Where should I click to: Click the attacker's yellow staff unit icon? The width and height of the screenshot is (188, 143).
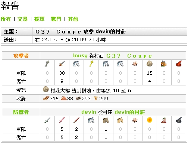(x=91, y=64)
